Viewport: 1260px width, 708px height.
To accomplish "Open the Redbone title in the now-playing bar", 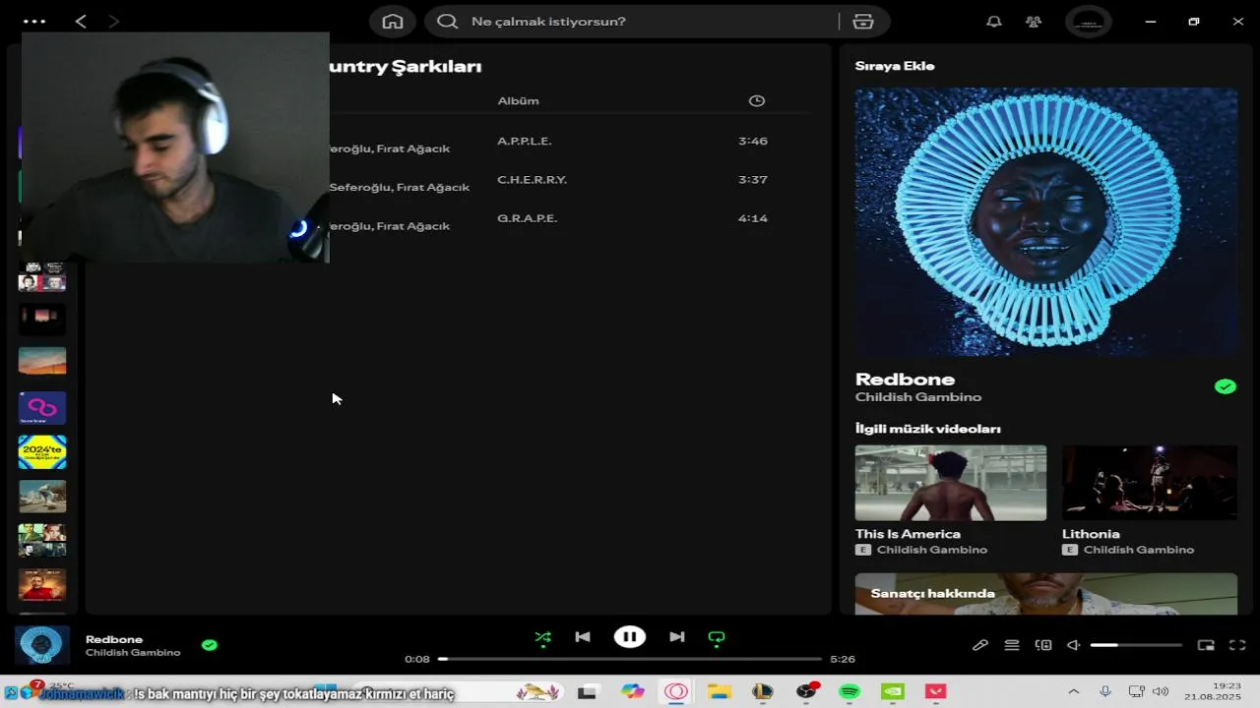I will click(114, 639).
